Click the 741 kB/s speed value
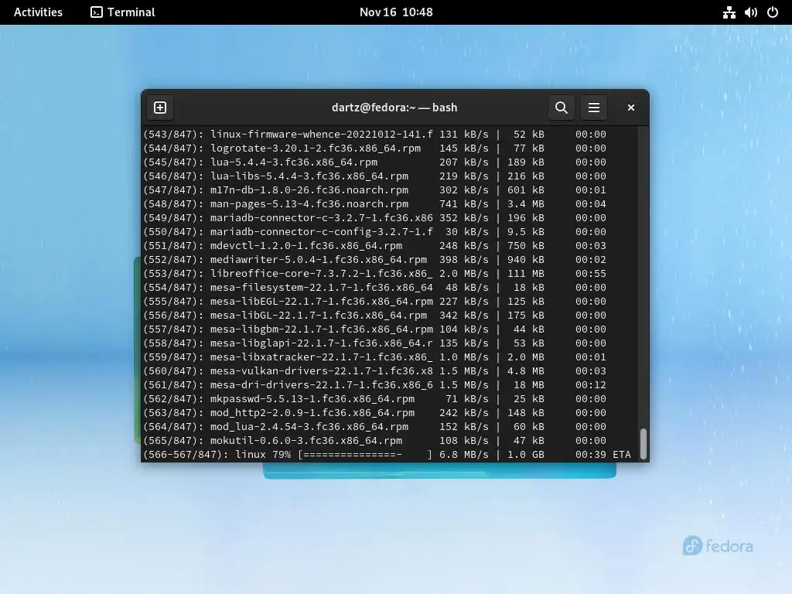Screen dimensions: 792x594 click(464, 204)
